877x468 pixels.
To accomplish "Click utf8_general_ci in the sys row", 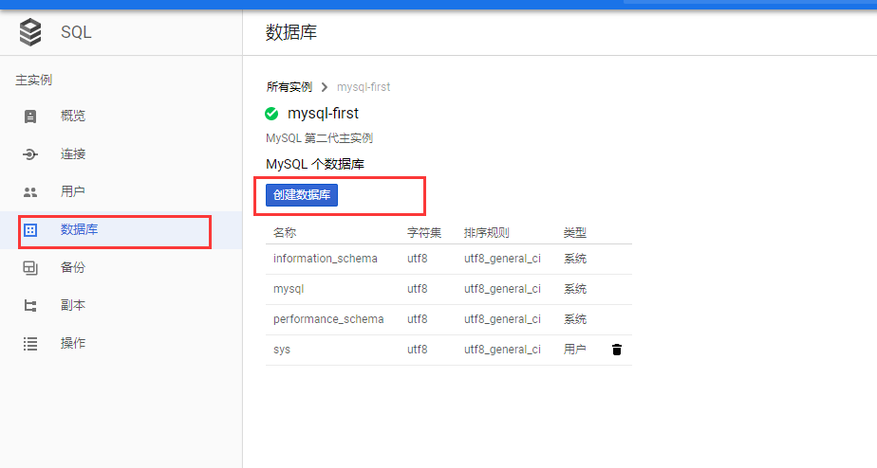I will pyautogui.click(x=502, y=350).
